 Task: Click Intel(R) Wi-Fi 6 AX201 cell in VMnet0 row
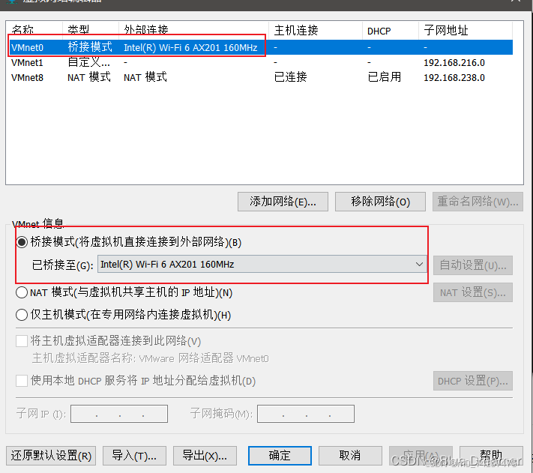[190, 47]
